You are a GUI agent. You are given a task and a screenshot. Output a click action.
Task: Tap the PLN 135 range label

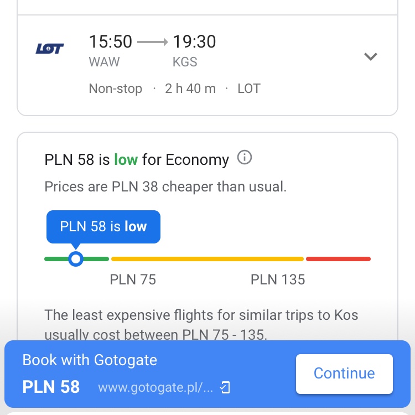click(x=278, y=279)
